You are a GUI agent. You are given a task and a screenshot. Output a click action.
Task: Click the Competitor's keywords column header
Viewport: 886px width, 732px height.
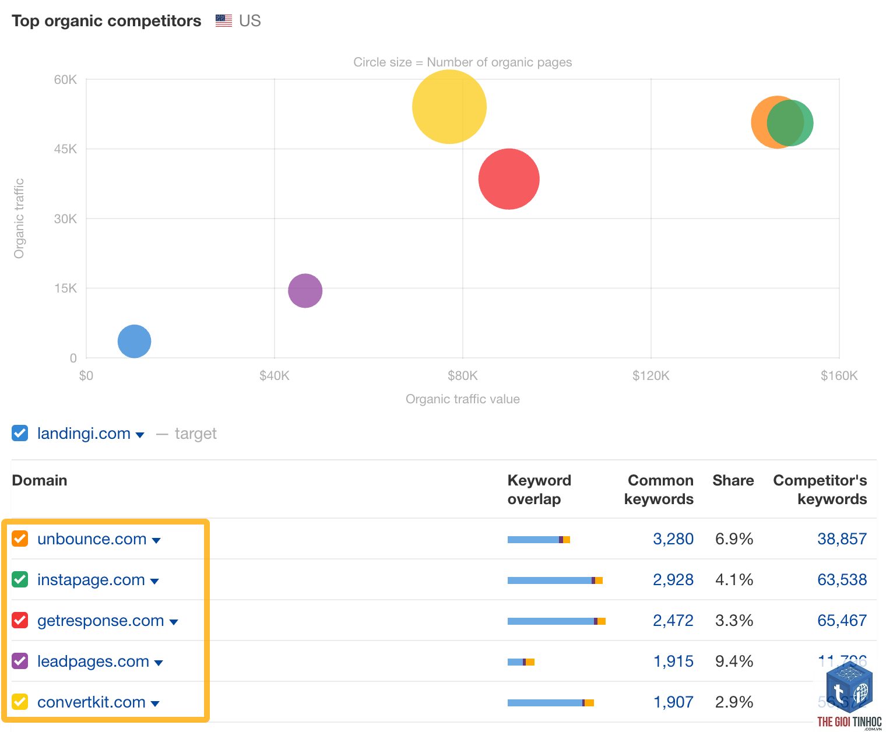[820, 490]
